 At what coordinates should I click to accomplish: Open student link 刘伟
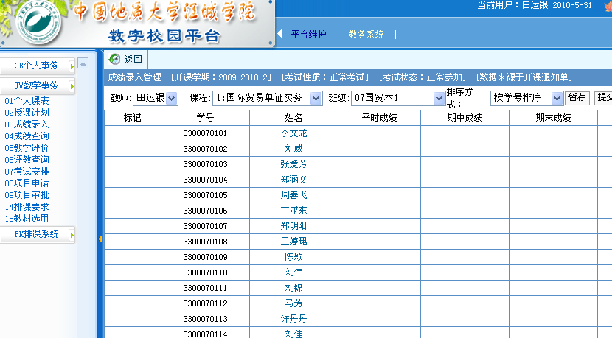[x=293, y=272]
